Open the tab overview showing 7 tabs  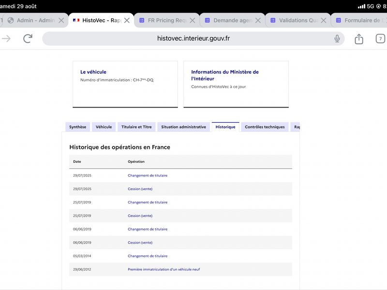pyautogui.click(x=380, y=39)
